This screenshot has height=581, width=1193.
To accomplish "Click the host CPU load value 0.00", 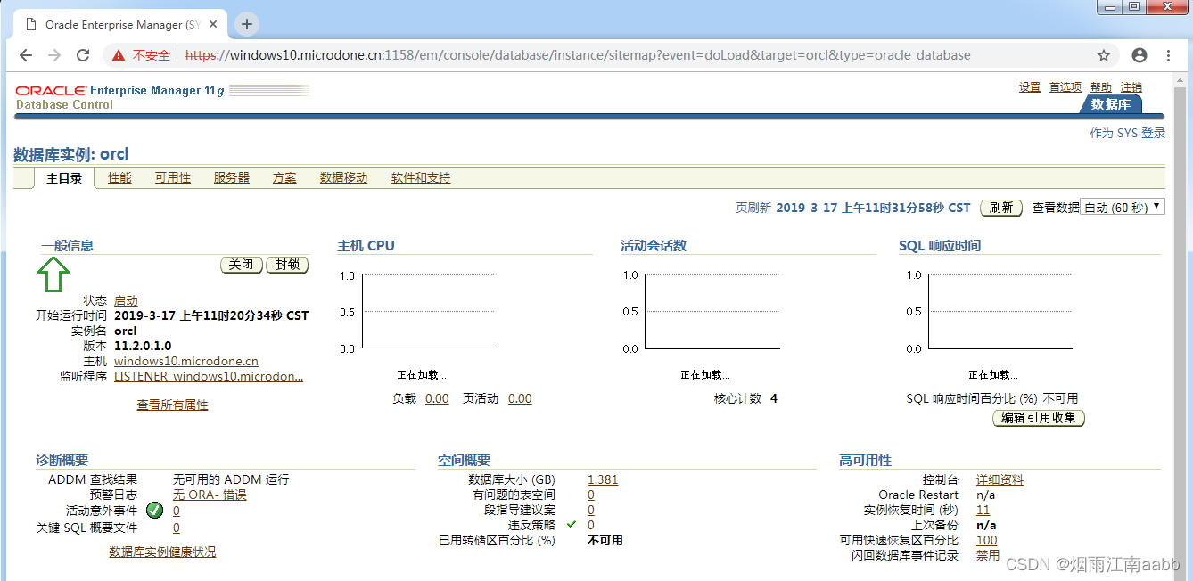I will click(x=437, y=398).
